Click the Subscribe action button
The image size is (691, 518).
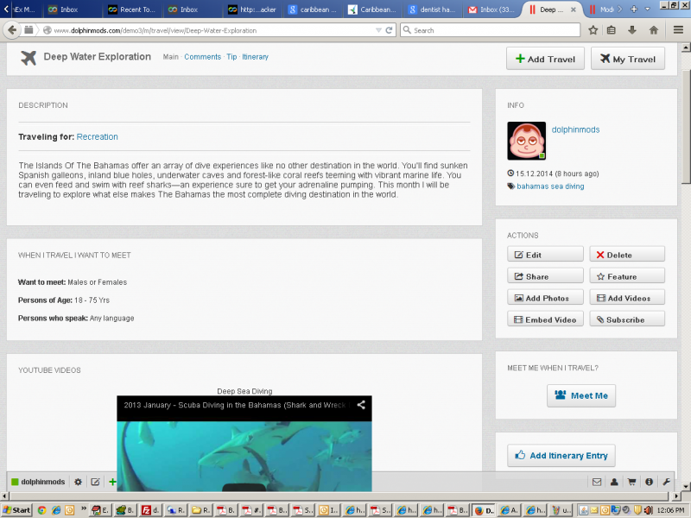pos(627,319)
